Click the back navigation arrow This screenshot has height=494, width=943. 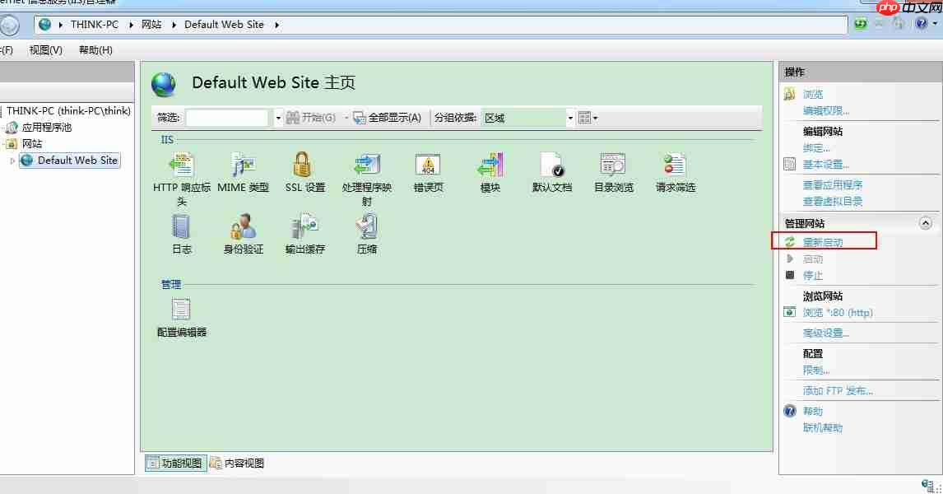11,24
